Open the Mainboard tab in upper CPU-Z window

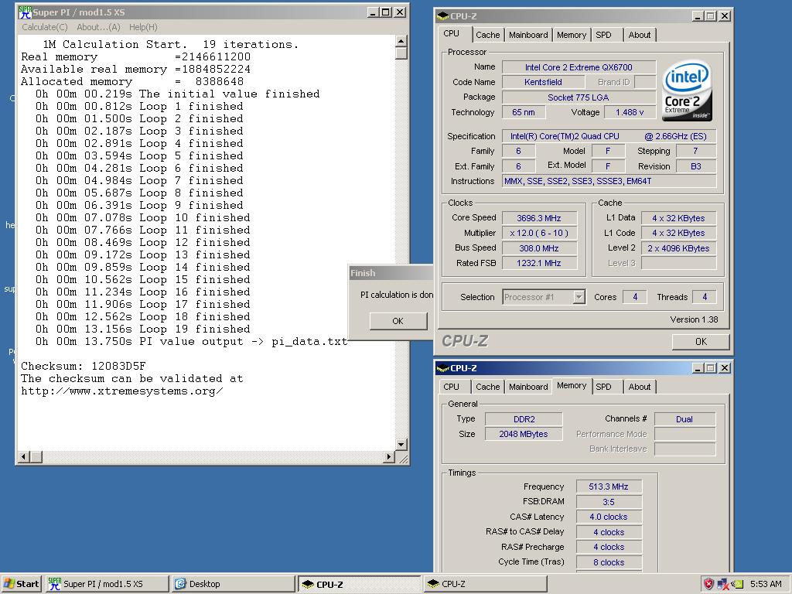528,35
